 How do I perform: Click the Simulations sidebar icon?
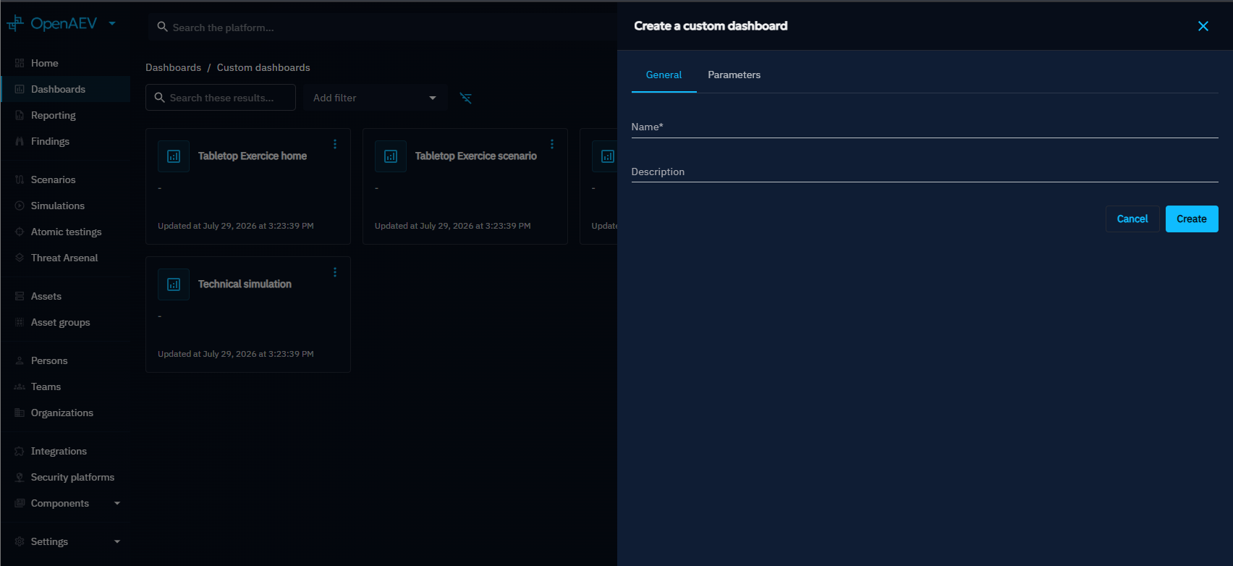tap(20, 206)
